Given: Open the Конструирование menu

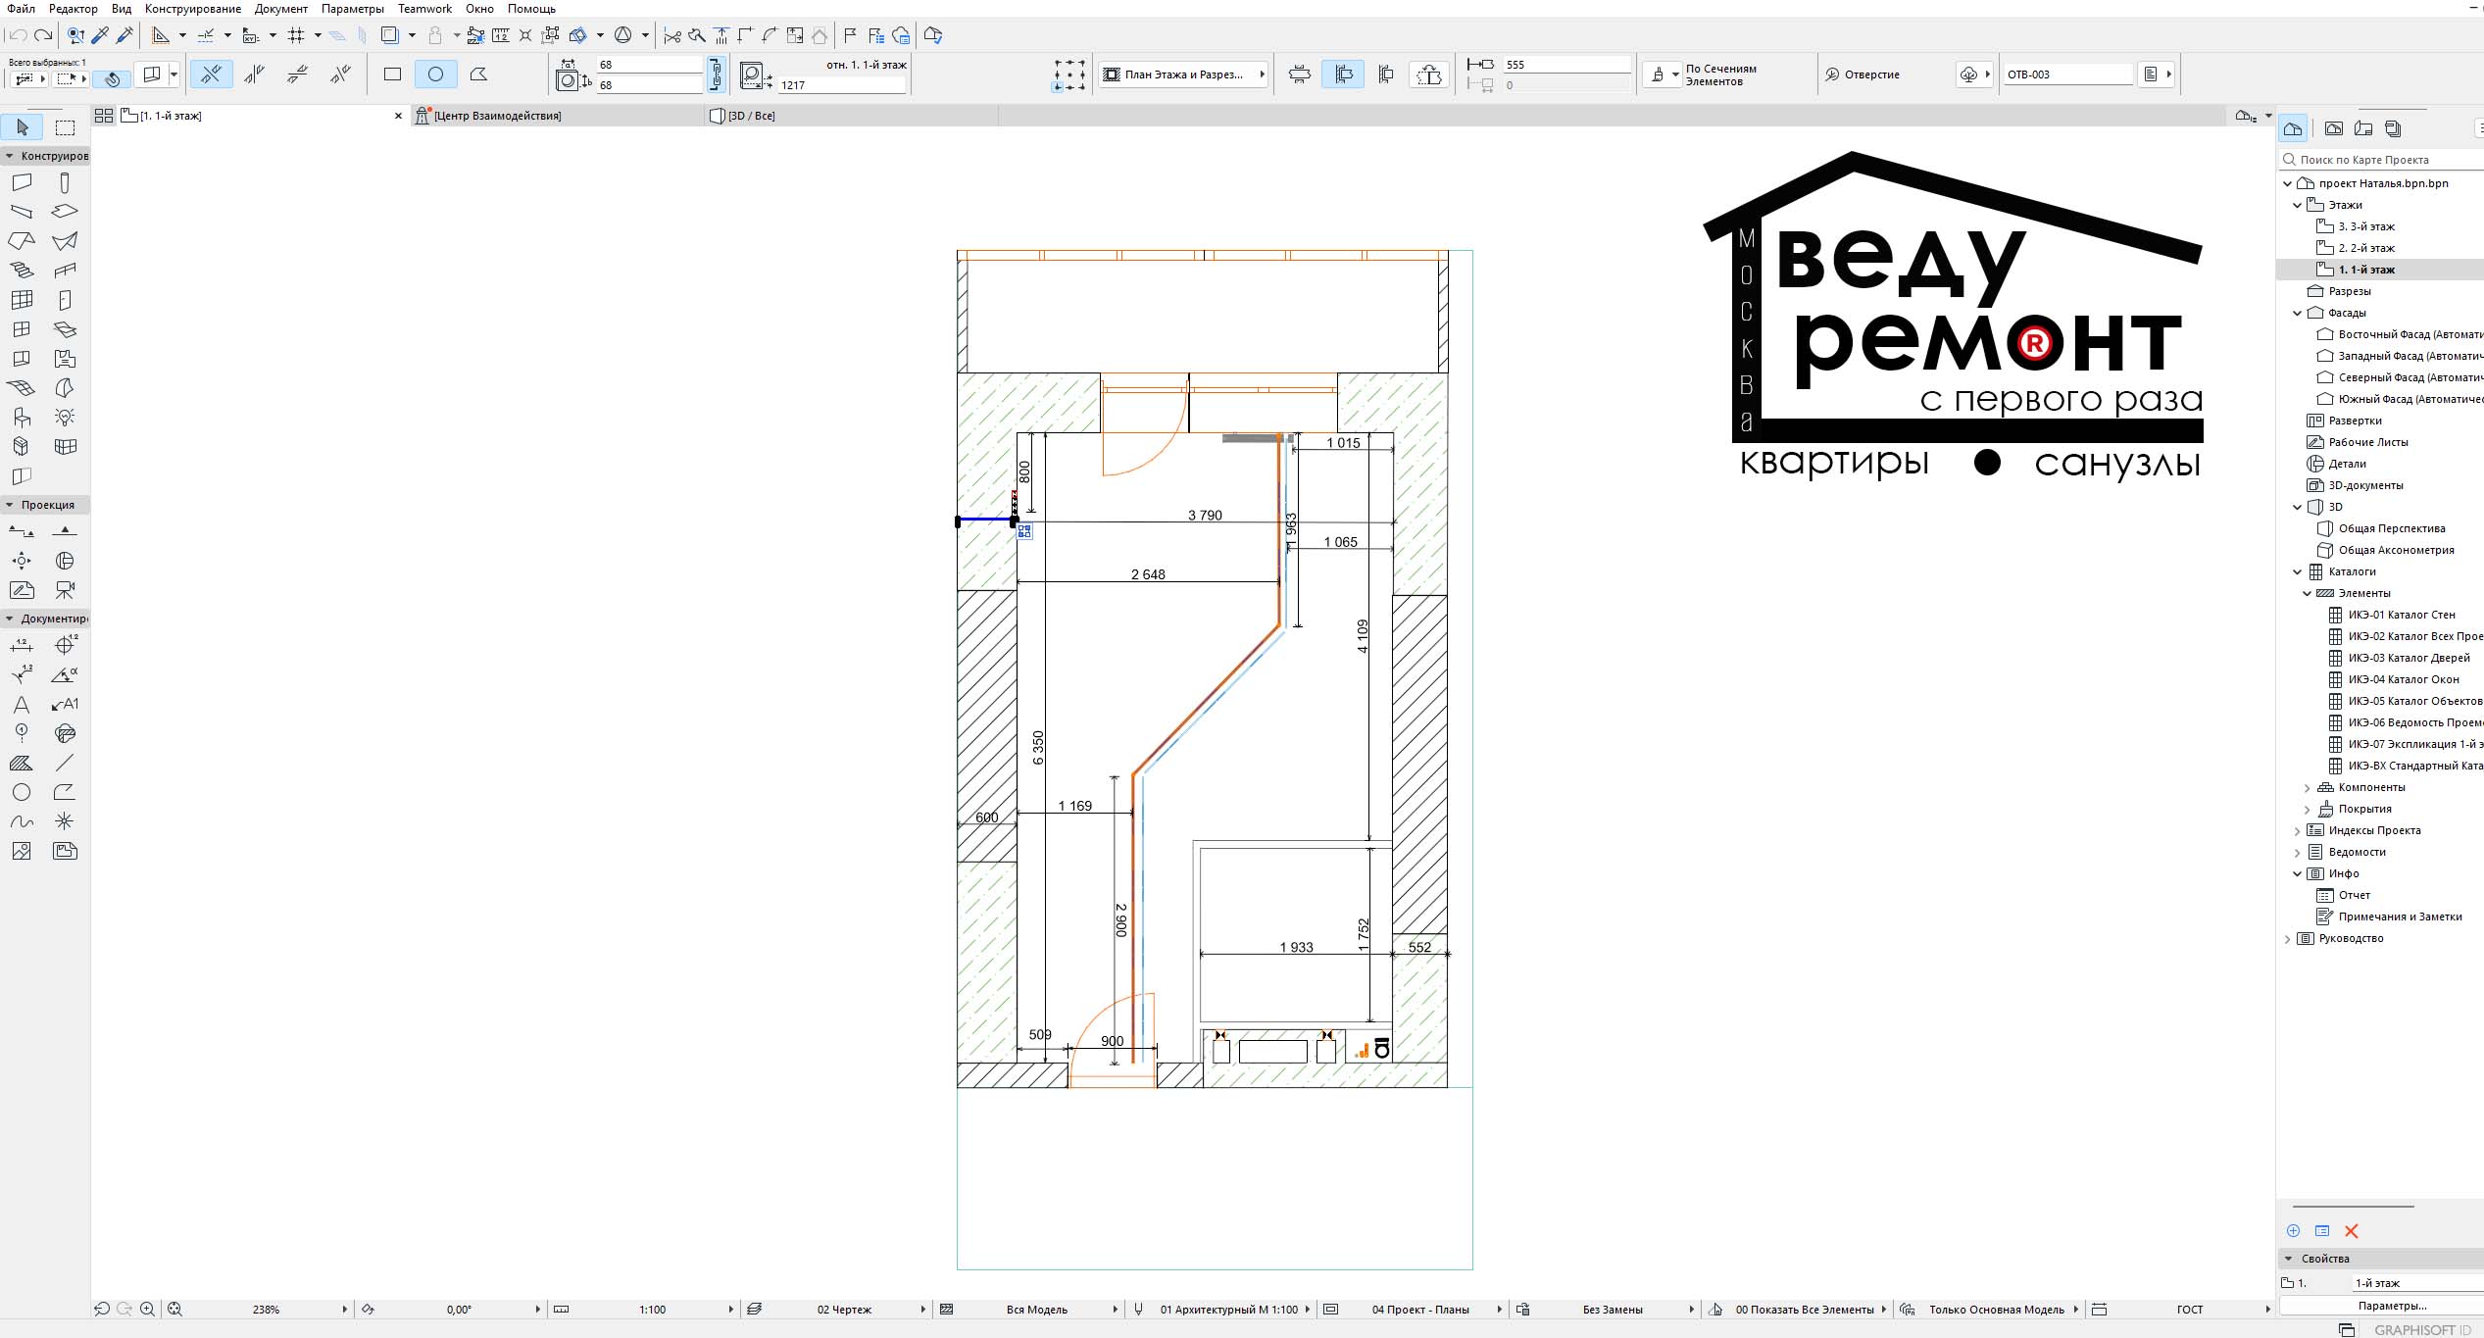Looking at the screenshot, I should (x=193, y=9).
